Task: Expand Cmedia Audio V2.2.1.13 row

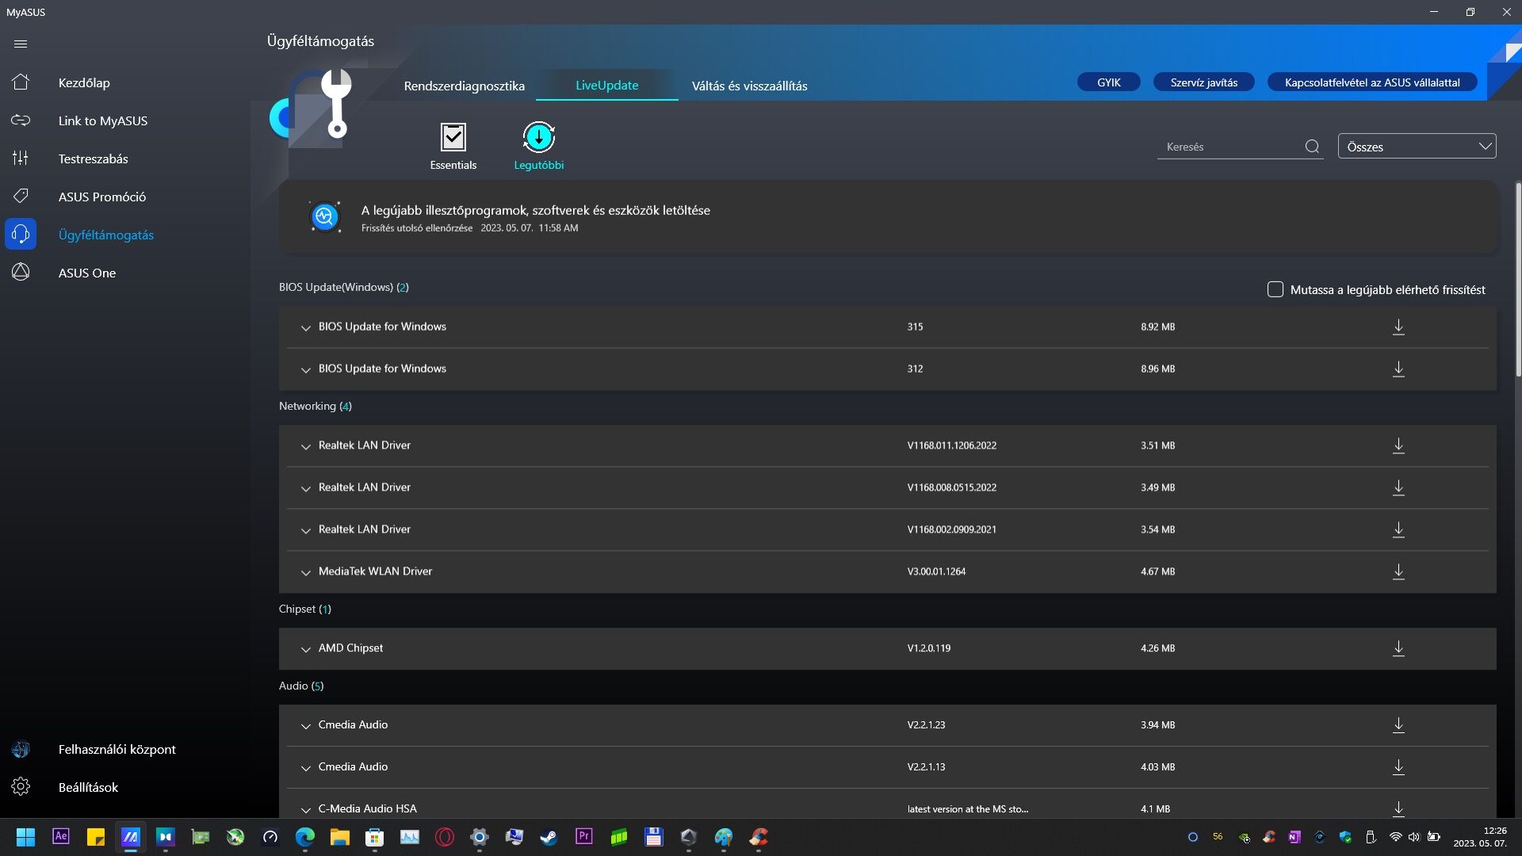Action: 305,767
